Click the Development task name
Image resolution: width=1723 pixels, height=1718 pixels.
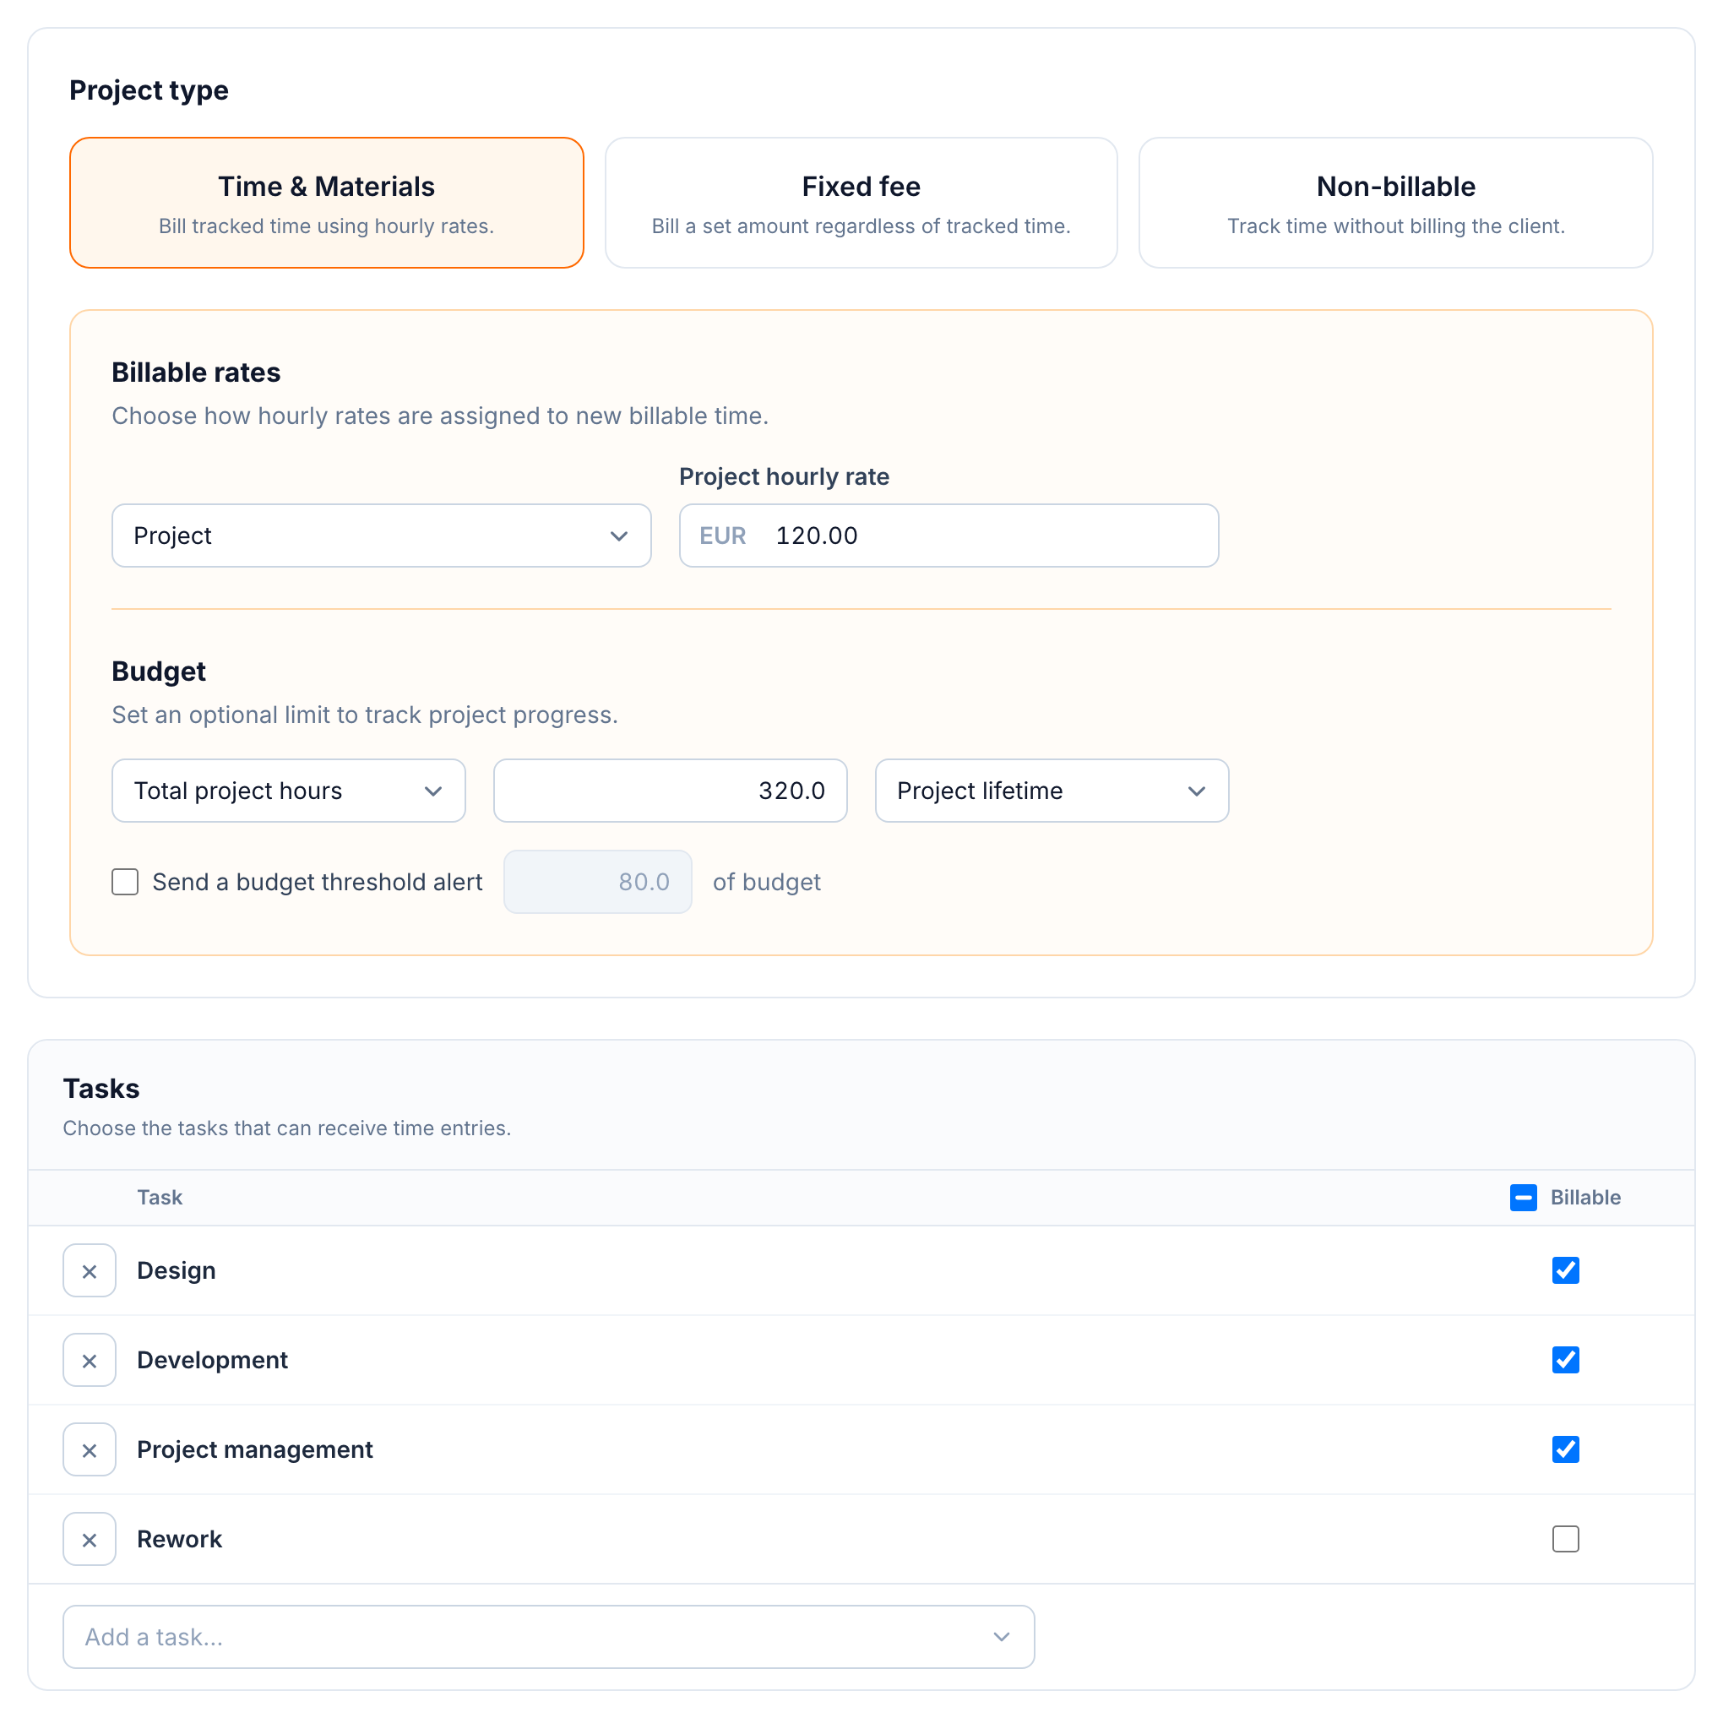click(212, 1359)
